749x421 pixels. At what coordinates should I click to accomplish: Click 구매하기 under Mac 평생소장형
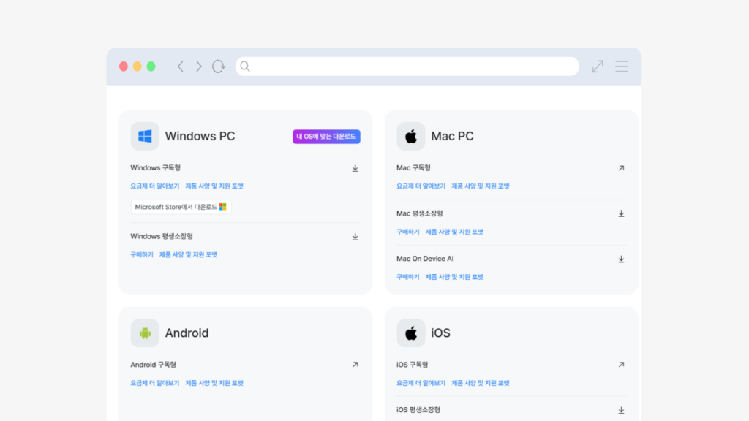(408, 232)
